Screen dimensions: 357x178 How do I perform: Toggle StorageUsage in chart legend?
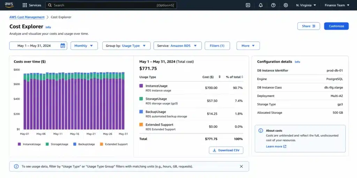(x=57, y=144)
